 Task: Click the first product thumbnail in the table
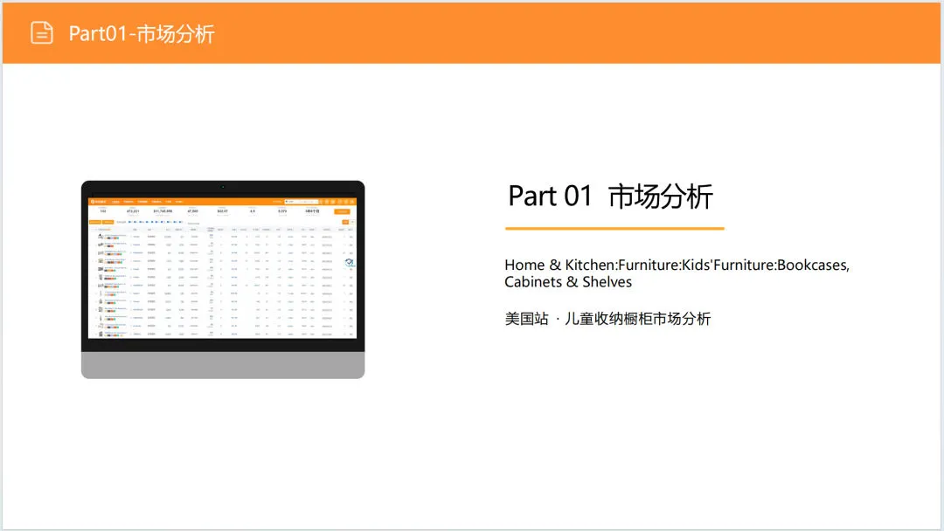(101, 235)
